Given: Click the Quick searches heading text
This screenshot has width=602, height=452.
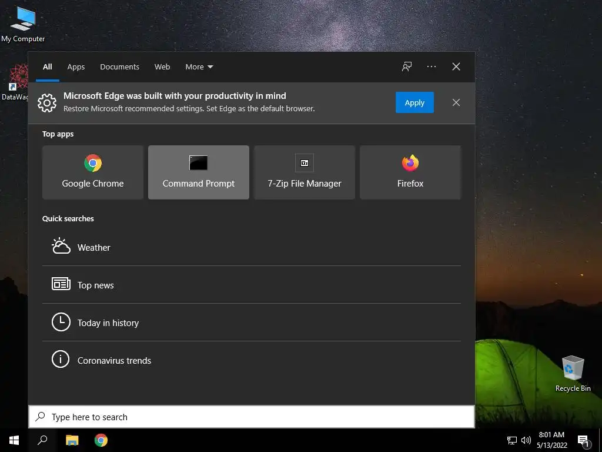Looking at the screenshot, I should coord(68,218).
